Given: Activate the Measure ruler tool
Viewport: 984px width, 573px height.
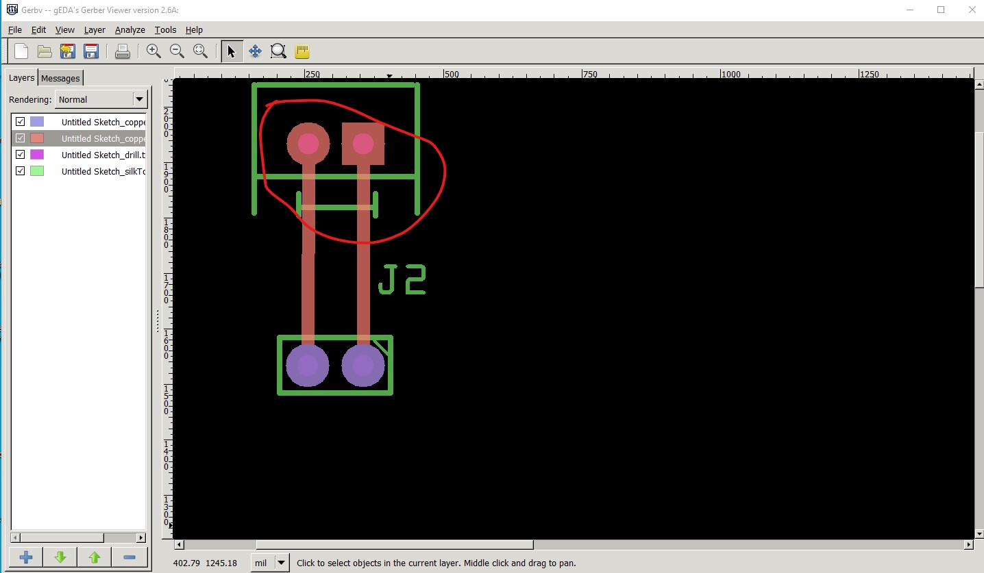Looking at the screenshot, I should point(302,51).
